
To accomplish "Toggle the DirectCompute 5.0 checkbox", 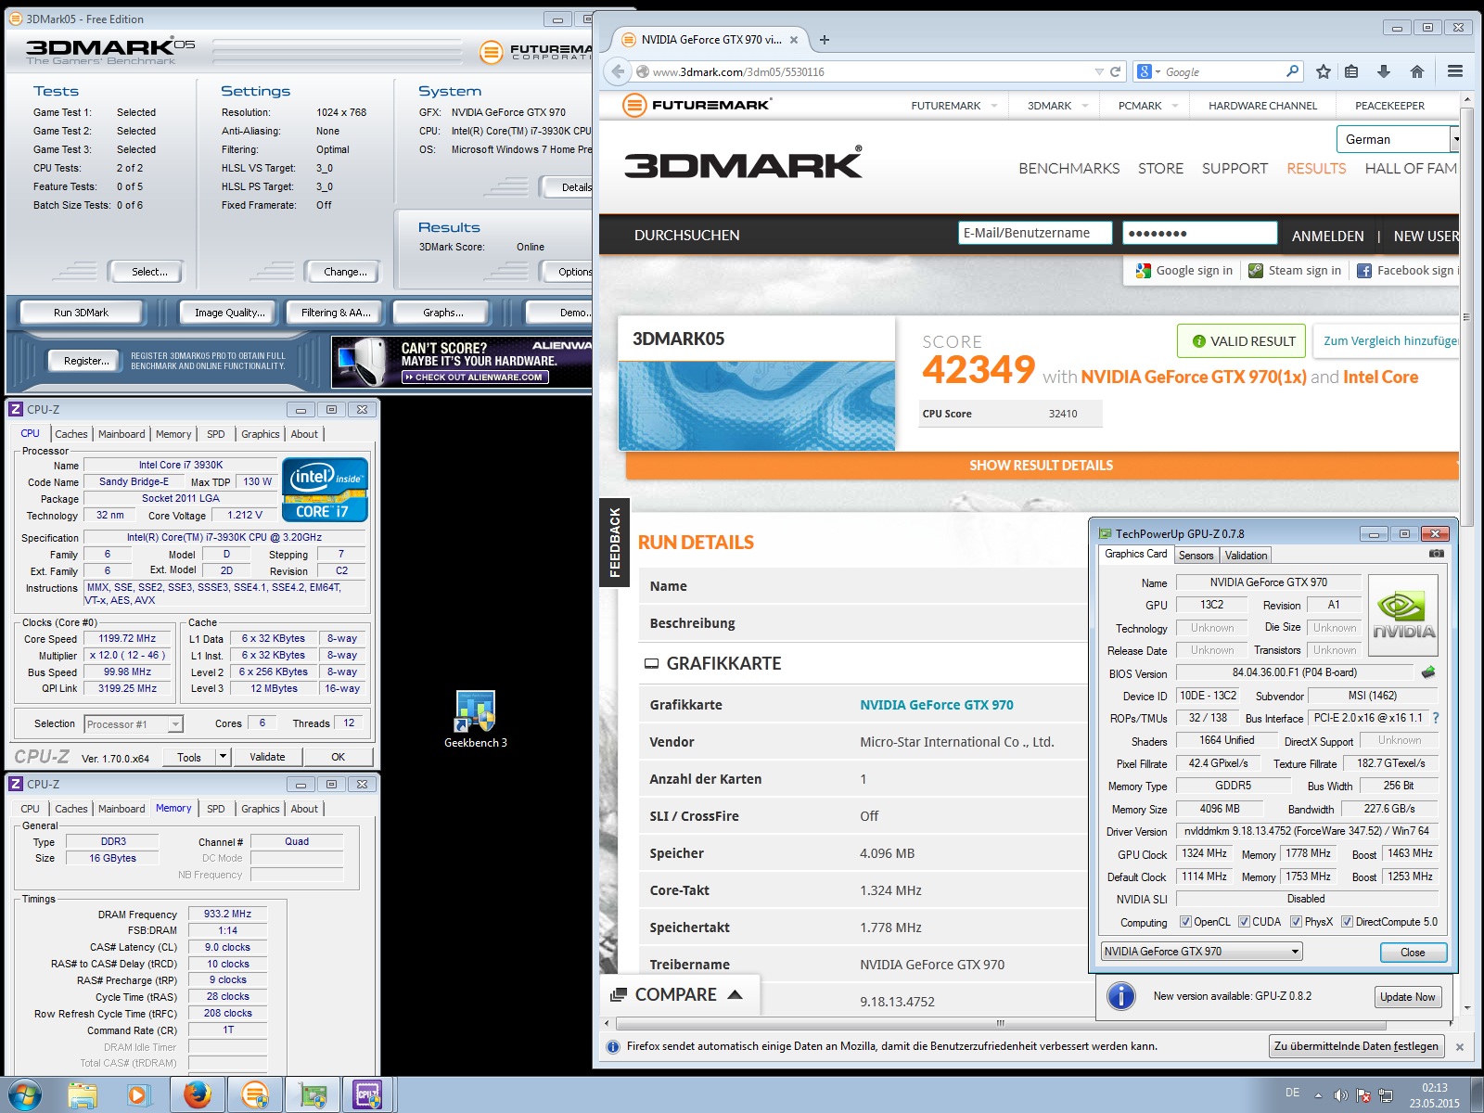I will click(x=1347, y=922).
